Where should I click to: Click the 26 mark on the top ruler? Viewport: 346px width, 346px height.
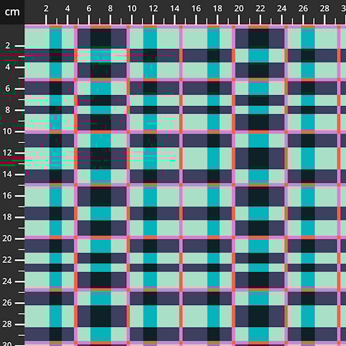pos(303,9)
